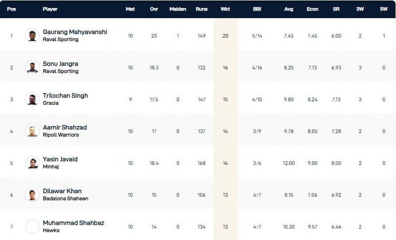The height and width of the screenshot is (240, 396).
Task: Click Yasin Javaid's player avatar
Action: pyautogui.click(x=32, y=163)
